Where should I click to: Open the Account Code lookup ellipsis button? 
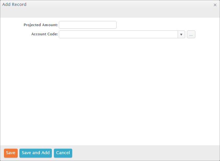(191, 34)
